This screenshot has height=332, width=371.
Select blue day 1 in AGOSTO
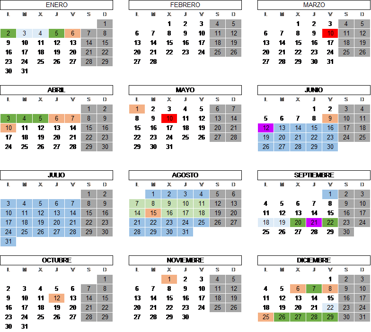pyautogui.click(x=153, y=194)
